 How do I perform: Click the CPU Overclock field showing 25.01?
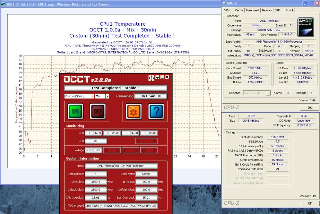(96, 198)
